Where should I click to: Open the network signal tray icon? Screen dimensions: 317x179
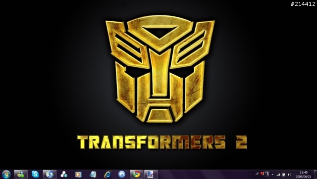pyautogui.click(x=278, y=175)
